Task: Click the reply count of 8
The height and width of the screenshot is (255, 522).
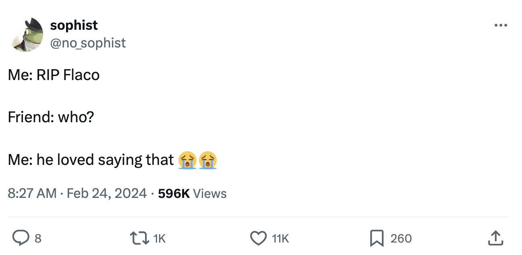Action: [38, 239]
